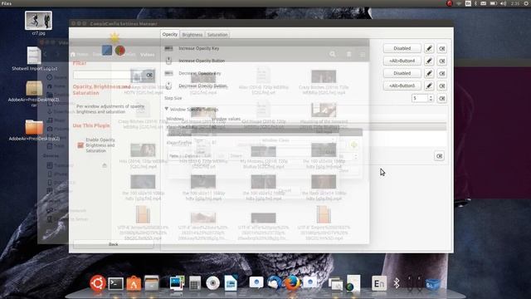The image size is (531, 299).
Task: Click the Filter text field
Action: [109, 75]
